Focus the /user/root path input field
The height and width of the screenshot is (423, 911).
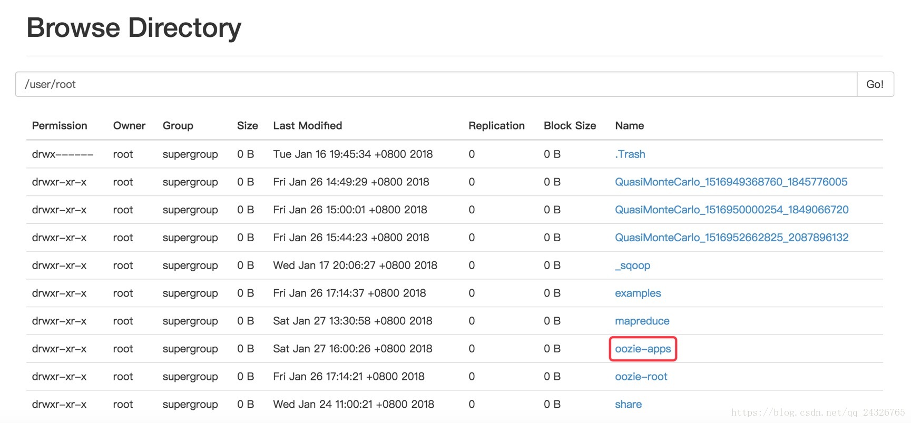[x=436, y=84]
